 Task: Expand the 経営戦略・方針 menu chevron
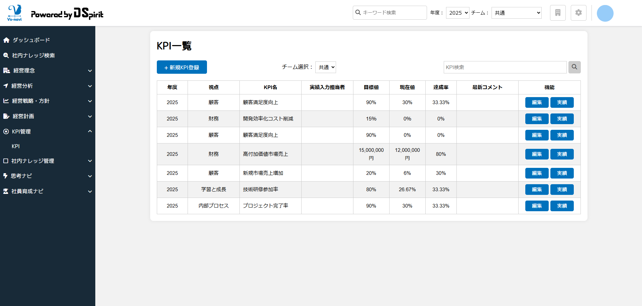point(90,101)
